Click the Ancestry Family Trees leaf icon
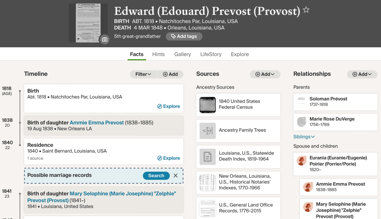The height and width of the screenshot is (219, 381). pos(207,131)
